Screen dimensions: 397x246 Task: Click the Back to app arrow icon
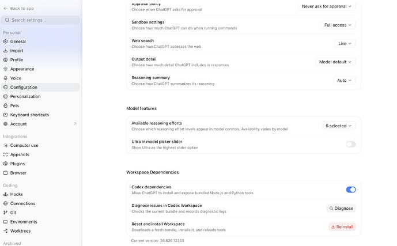coord(5,8)
